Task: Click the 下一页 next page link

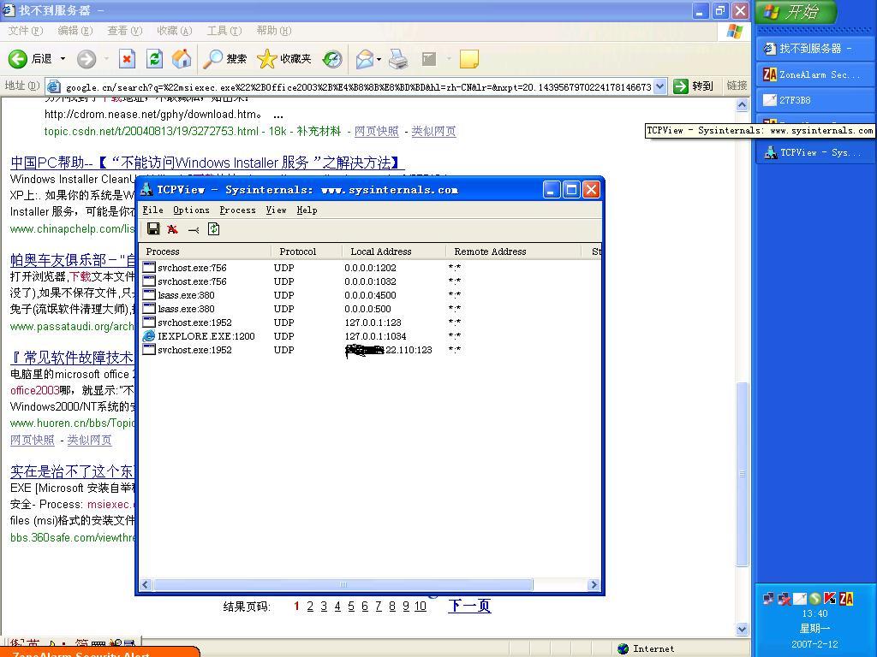Action: (x=469, y=606)
